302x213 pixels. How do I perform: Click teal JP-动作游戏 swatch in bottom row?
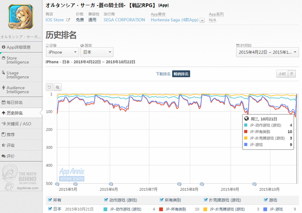click(x=105, y=209)
